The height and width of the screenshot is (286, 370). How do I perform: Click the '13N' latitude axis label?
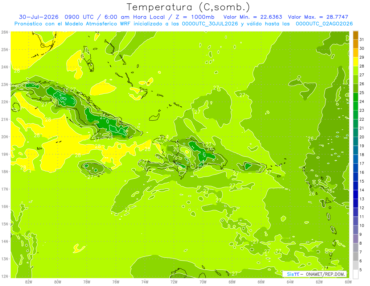point(5,259)
